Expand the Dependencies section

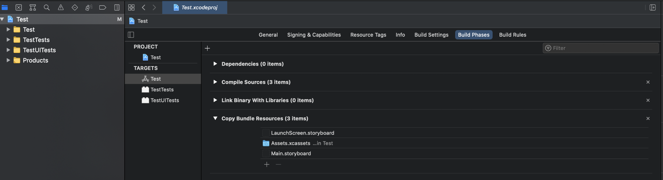tap(215, 64)
